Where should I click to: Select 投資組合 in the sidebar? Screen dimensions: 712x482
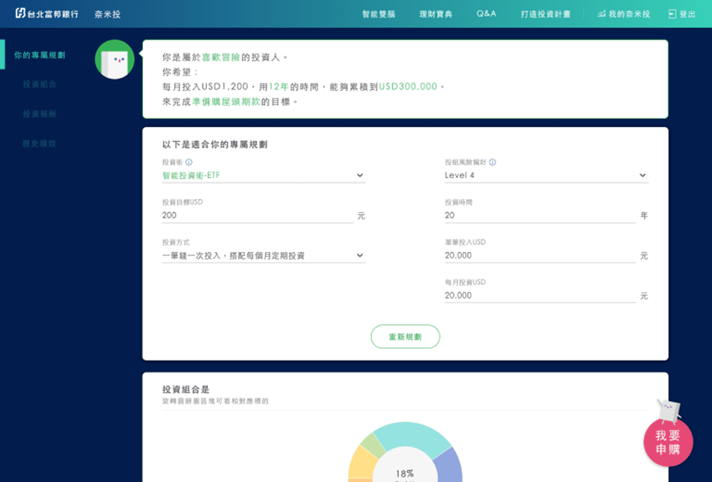coord(39,84)
